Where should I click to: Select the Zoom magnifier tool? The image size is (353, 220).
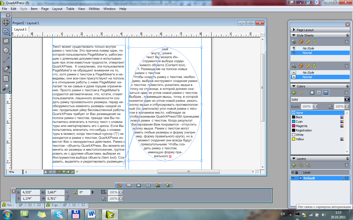tap(6, 88)
